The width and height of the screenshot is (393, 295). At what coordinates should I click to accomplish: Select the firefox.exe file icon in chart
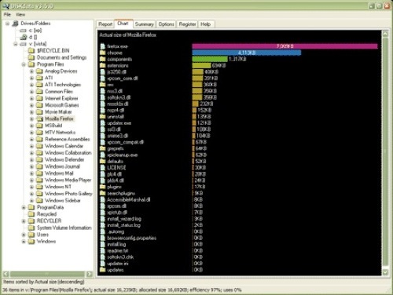102,46
